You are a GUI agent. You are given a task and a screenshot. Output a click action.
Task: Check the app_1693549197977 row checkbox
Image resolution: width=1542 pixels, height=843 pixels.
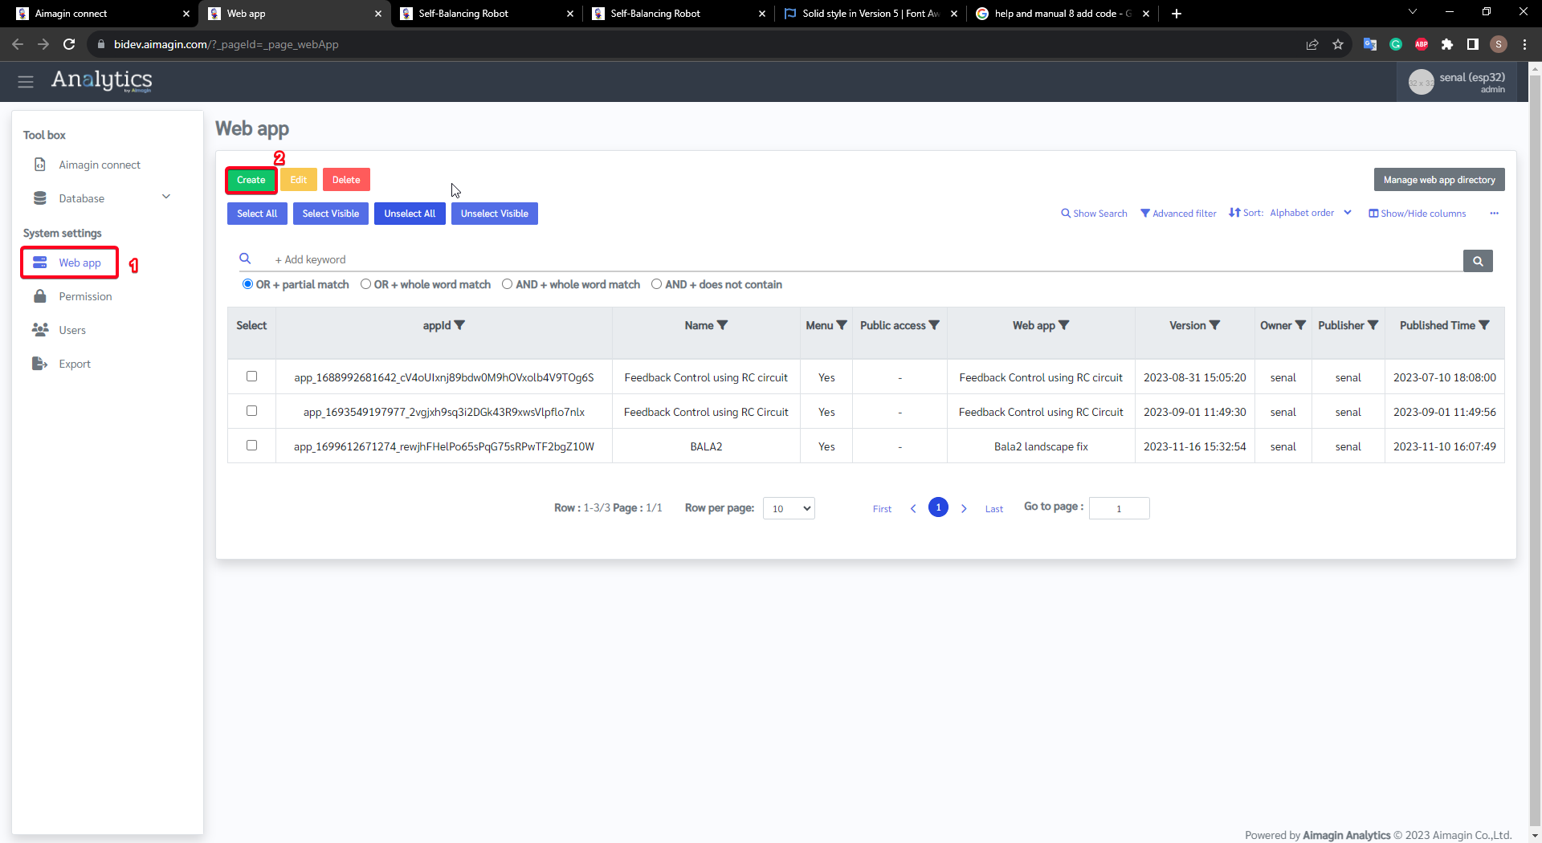click(x=251, y=410)
